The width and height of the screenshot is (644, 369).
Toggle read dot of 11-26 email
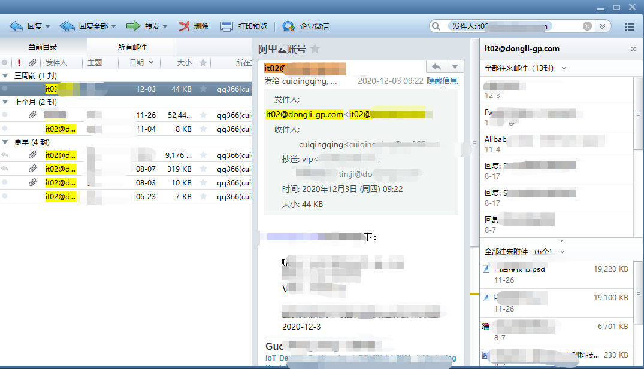click(x=5, y=115)
